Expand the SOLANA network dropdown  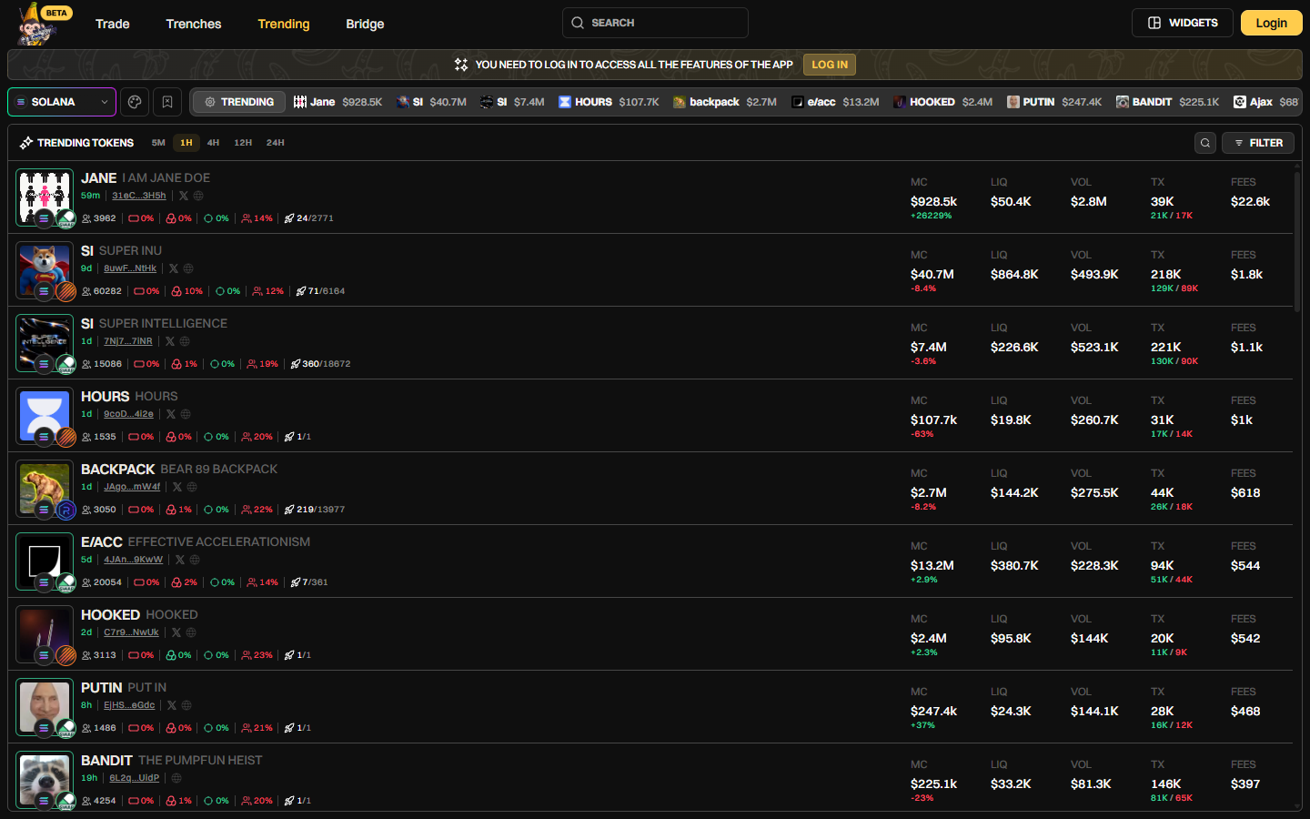(62, 102)
